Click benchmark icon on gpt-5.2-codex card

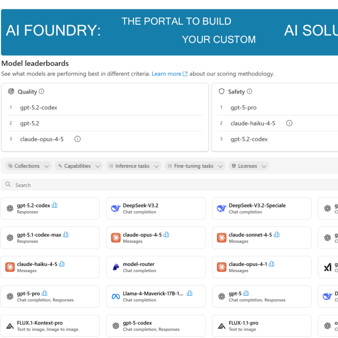[x=55, y=205]
